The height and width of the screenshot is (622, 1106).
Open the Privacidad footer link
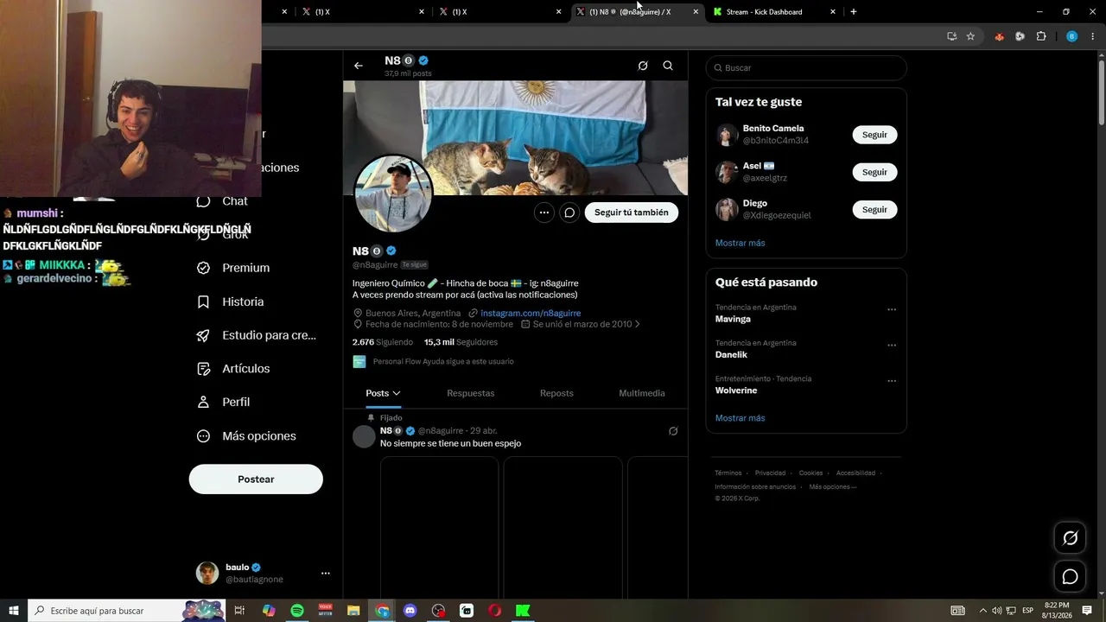tap(770, 473)
